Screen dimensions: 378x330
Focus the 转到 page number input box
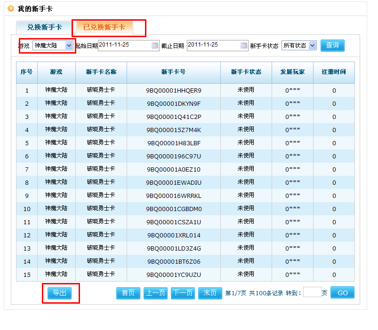(312, 292)
